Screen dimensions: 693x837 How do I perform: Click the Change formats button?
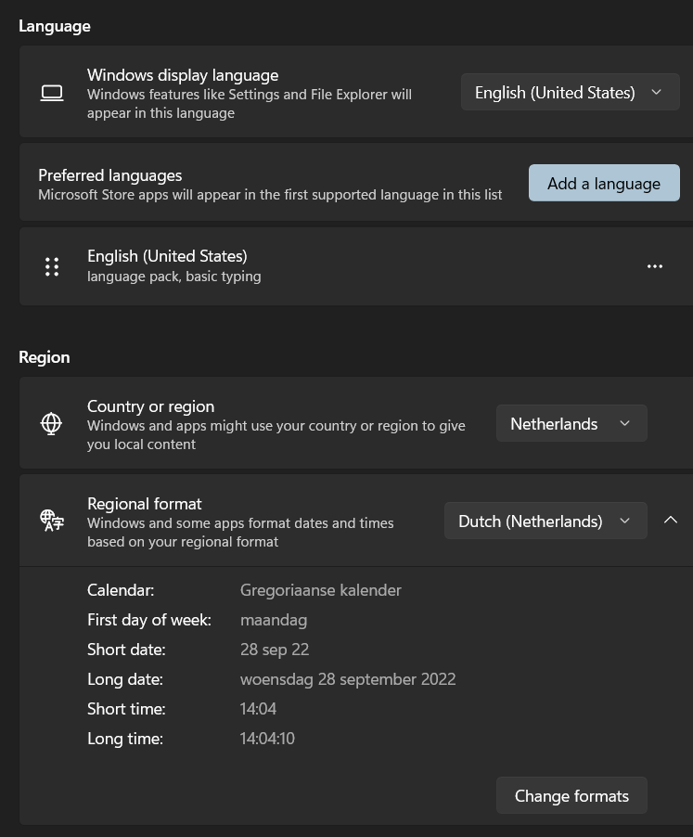571,795
